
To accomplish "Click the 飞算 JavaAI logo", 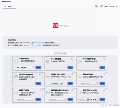I will tap(60, 26).
